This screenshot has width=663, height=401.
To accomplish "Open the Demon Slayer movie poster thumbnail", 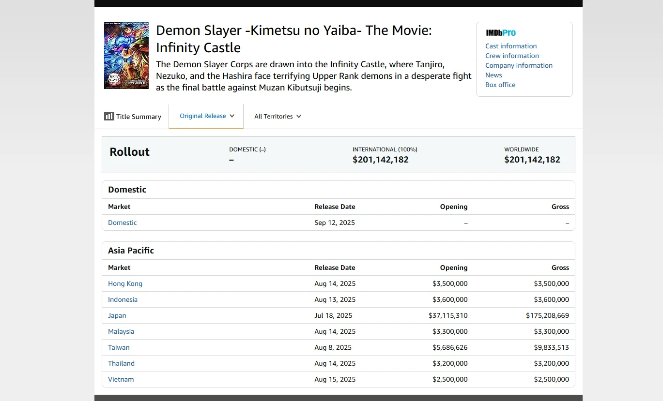I will [x=126, y=55].
